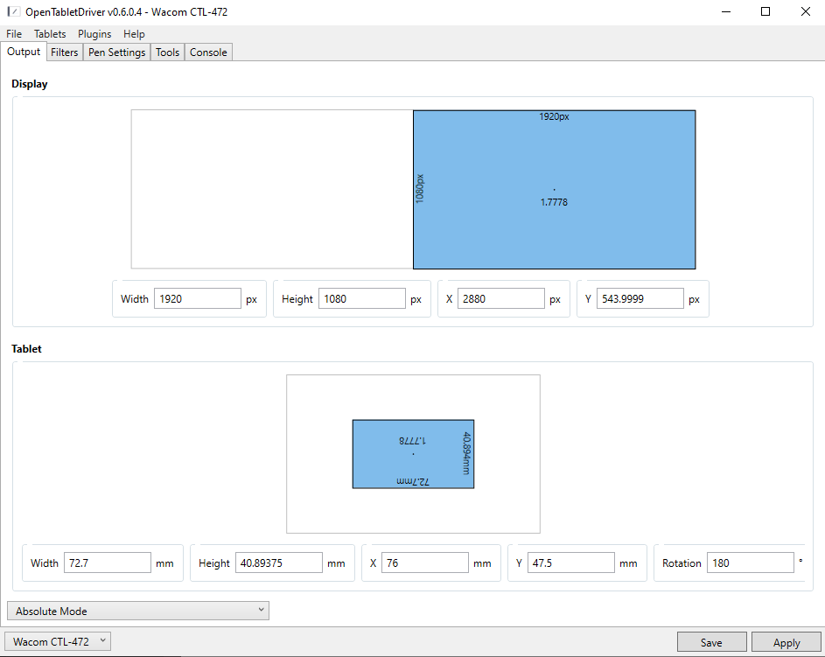This screenshot has height=657, width=825.
Task: Click the Tablet section heading
Action: [x=26, y=349]
